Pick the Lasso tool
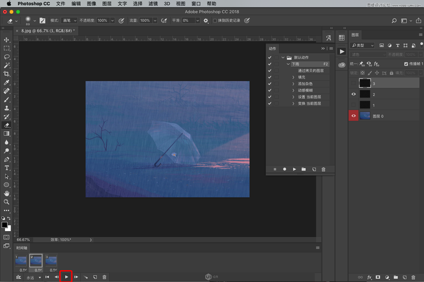Screen dimensions: 424x282 [x=7, y=57]
